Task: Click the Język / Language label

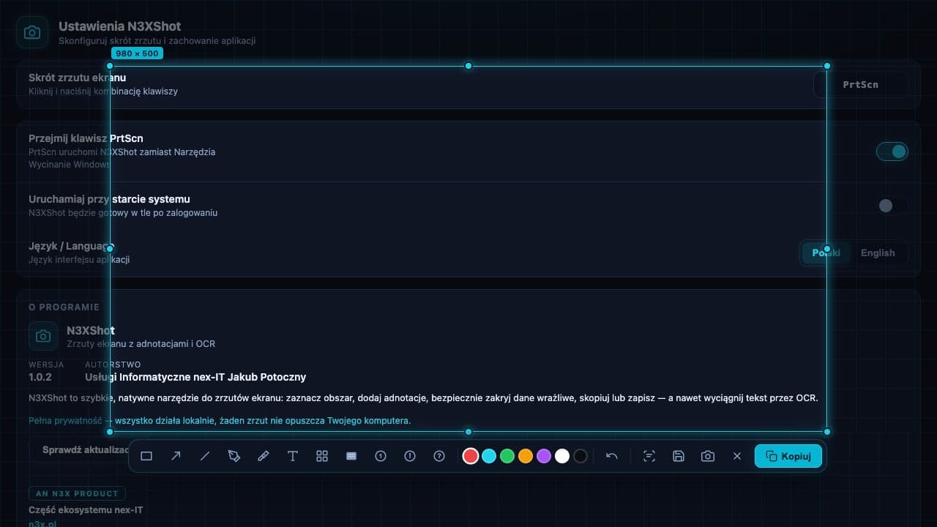Action: pyautogui.click(x=71, y=246)
